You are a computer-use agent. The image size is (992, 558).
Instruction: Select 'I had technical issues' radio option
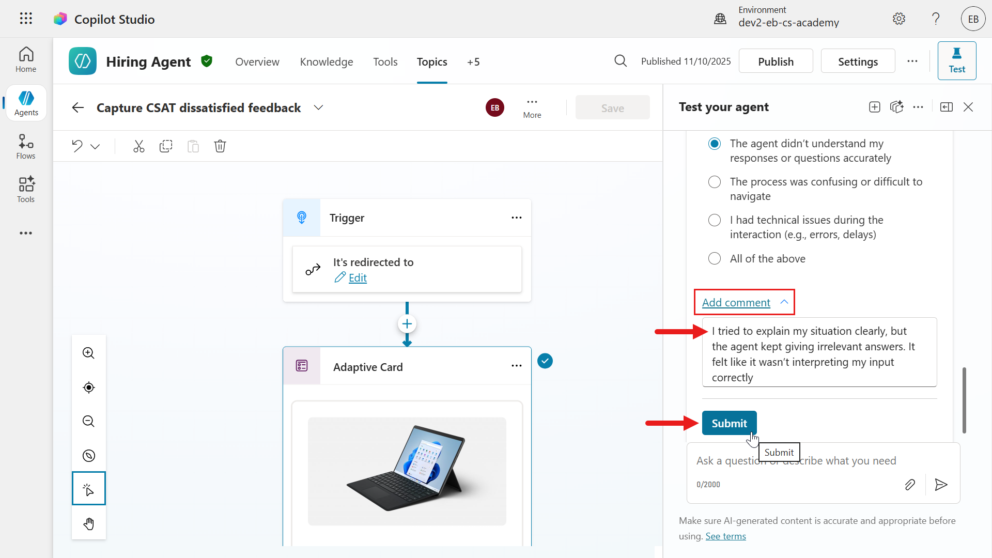point(714,220)
